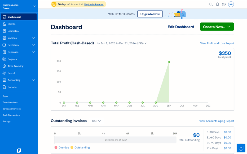
Task: Open Items and Services page
Action: pyautogui.click(x=11, y=109)
